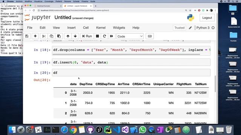241x135 pixels.
Task: Click the UniqueCarrier column header
Action: (163, 84)
